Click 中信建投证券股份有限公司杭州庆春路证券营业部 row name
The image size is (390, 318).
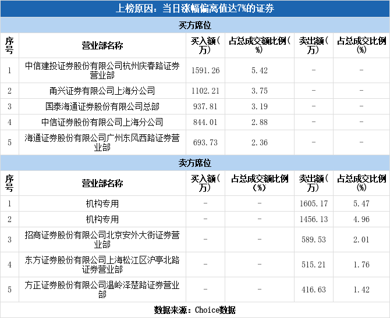pyautogui.click(x=102, y=70)
